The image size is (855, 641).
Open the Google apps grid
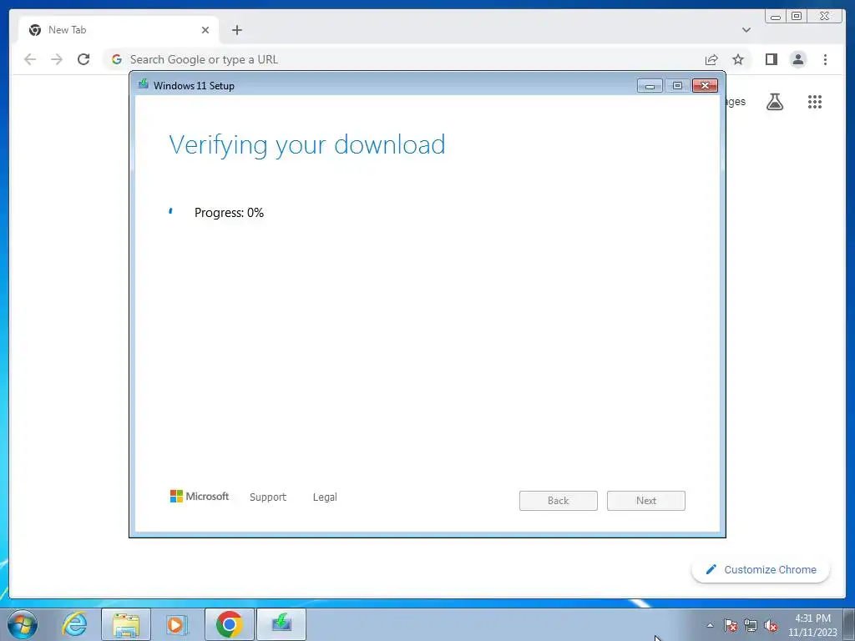click(x=815, y=102)
